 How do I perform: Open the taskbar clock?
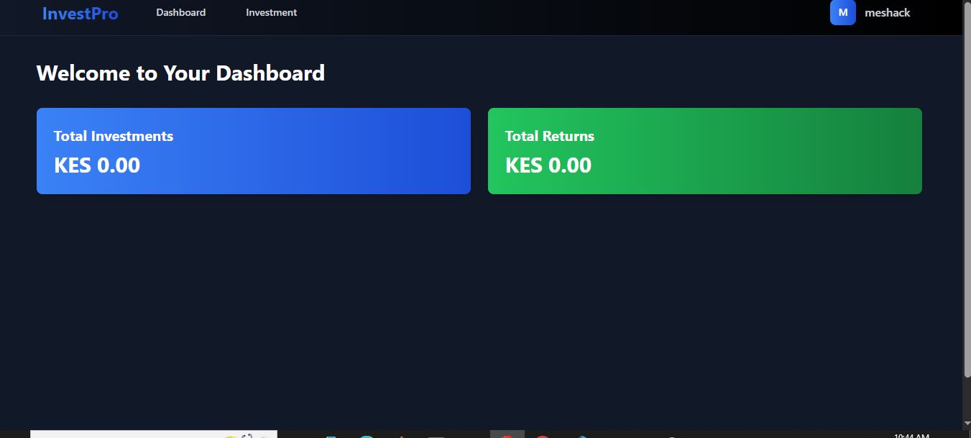(911, 435)
